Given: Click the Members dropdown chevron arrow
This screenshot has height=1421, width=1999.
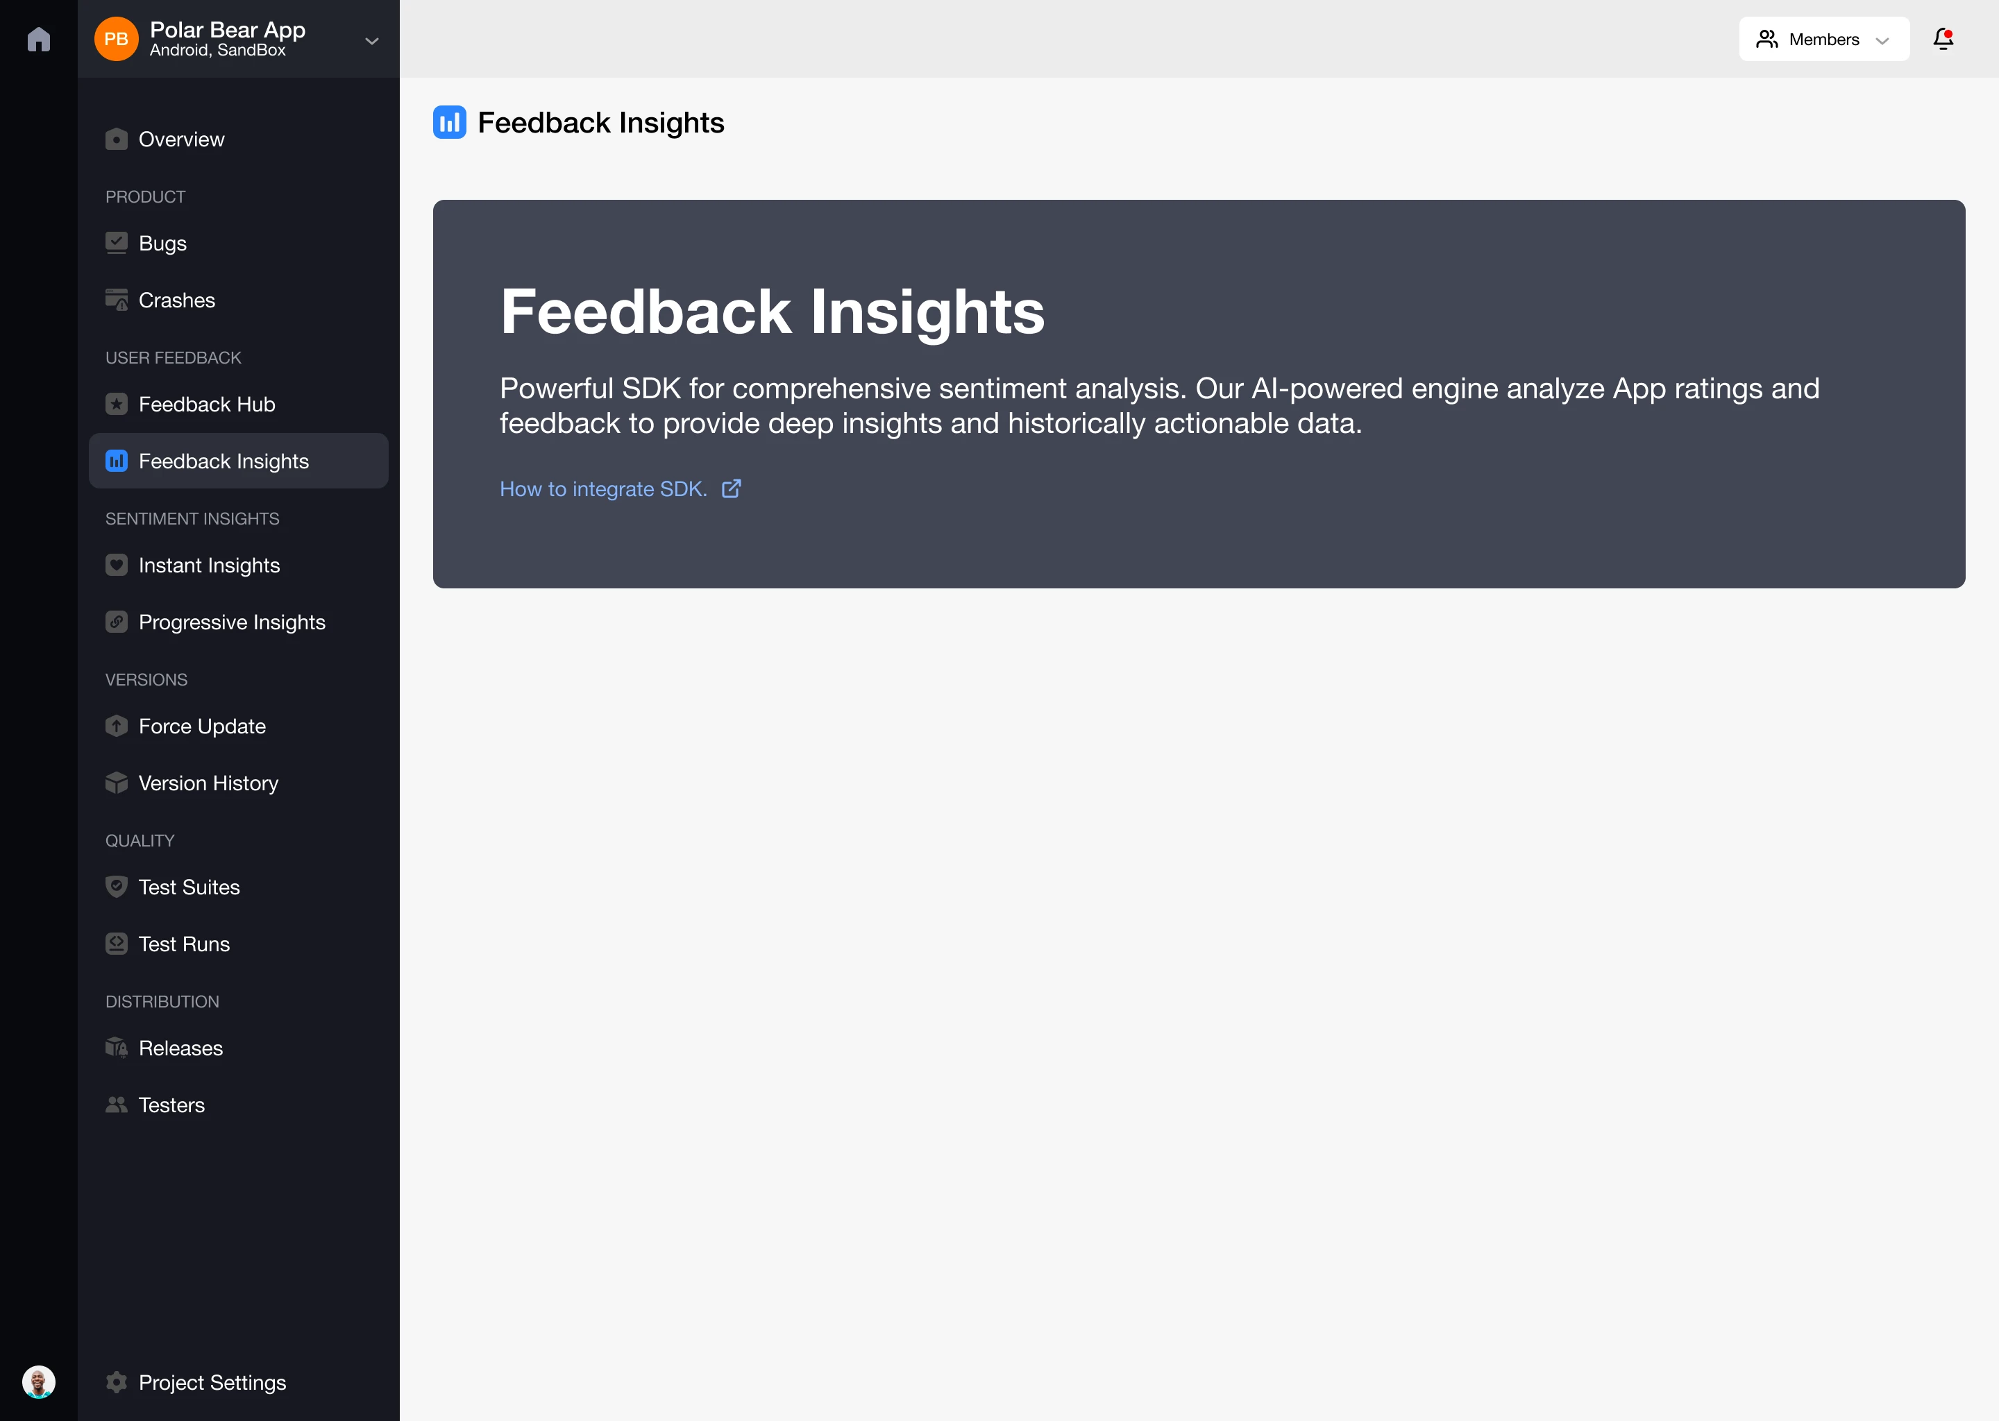Looking at the screenshot, I should 1882,40.
